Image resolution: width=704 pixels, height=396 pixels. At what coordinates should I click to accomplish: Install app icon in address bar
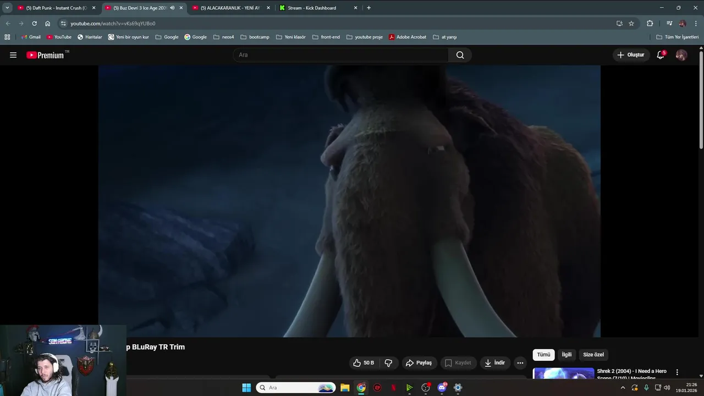tap(619, 24)
